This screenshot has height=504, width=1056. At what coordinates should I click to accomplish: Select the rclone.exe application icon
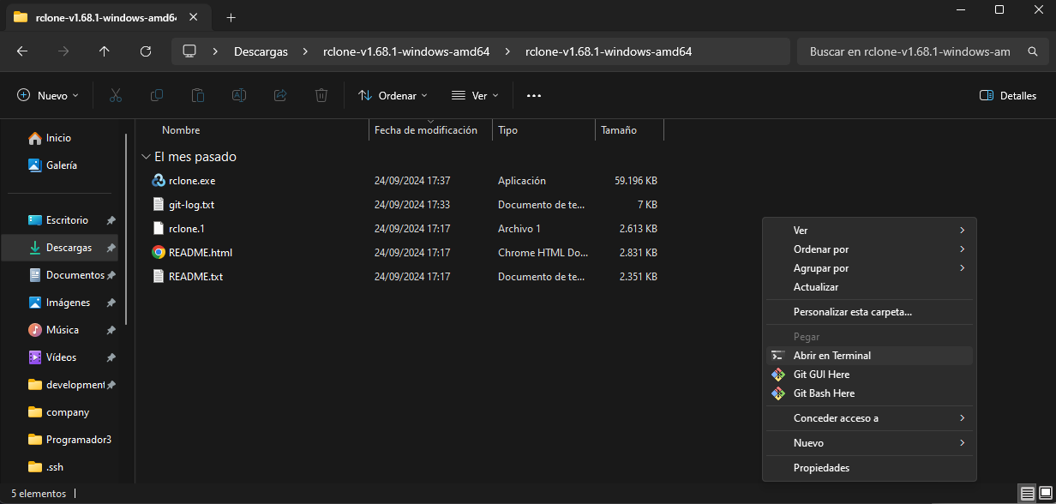[x=158, y=181]
